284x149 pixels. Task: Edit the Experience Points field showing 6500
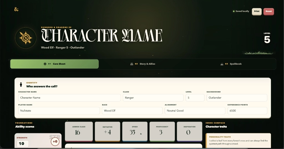tap(247, 111)
